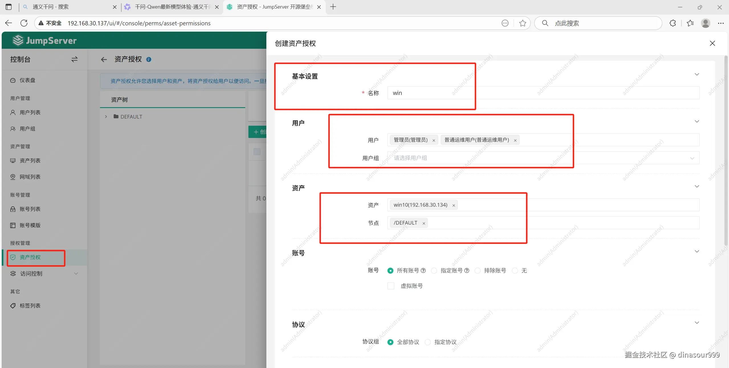The image size is (729, 368).
Task: Click the sidebar collapse toggle icon next to 控制台
Action: tap(74, 59)
